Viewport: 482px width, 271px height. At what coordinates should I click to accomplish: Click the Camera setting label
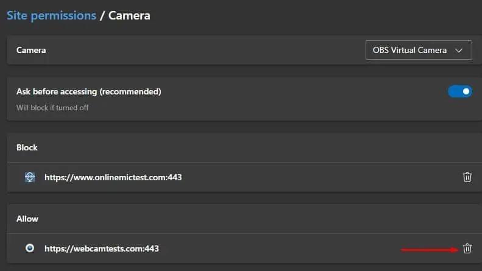coord(31,50)
